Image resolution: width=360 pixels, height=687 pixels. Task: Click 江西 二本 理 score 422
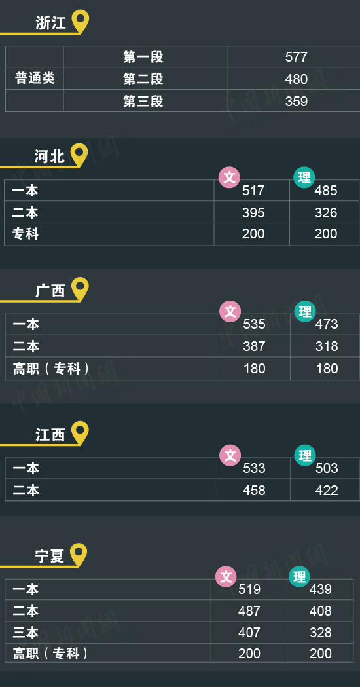click(327, 491)
